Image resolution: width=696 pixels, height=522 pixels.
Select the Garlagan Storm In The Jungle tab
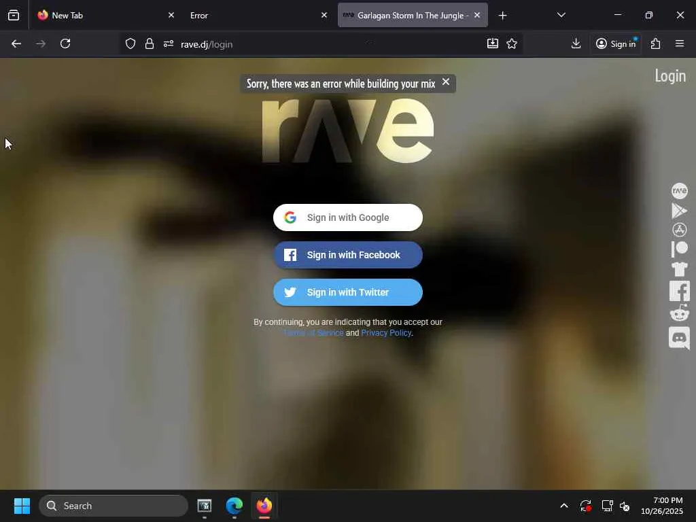(413, 15)
